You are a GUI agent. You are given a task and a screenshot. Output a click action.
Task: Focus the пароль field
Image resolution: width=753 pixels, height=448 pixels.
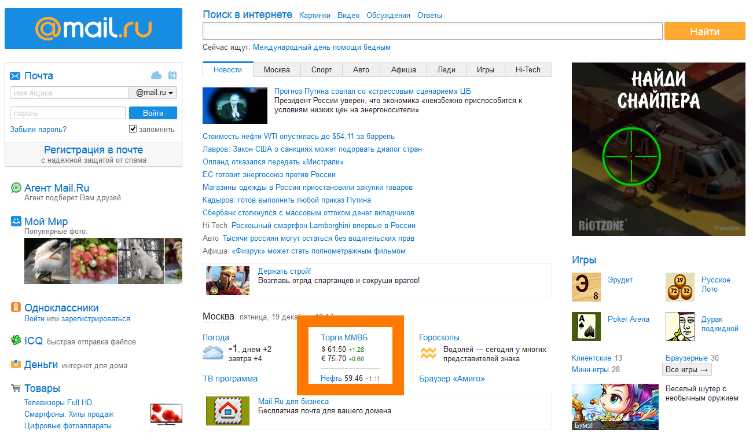pyautogui.click(x=68, y=113)
